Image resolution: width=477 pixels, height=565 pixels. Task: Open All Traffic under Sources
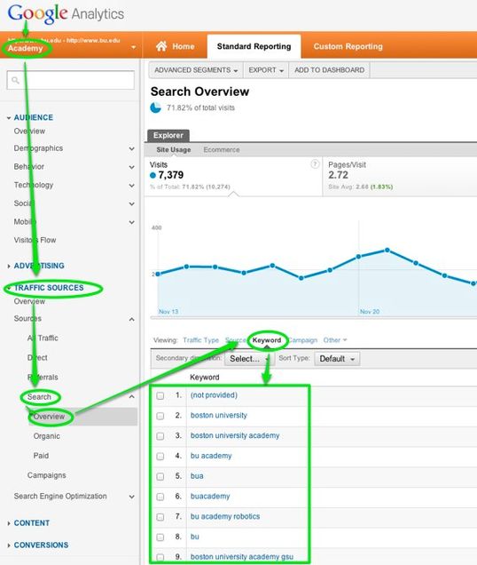[x=43, y=338]
